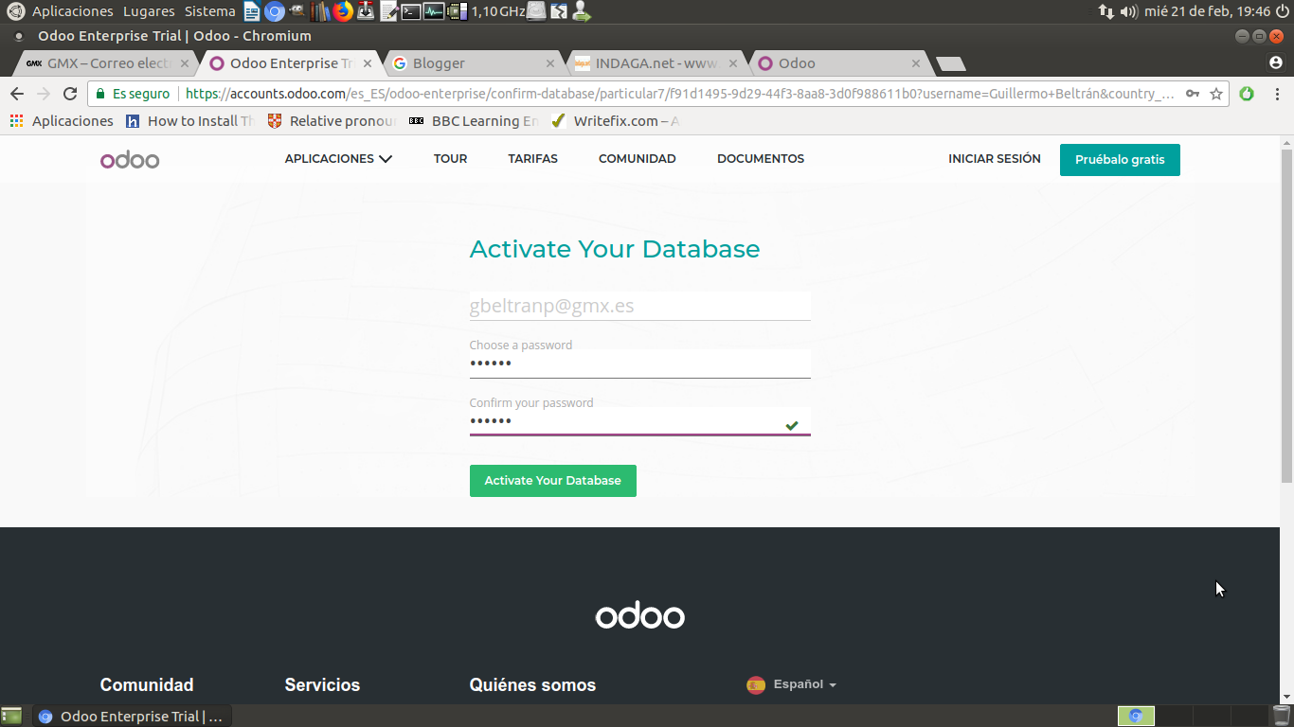1294x727 pixels.
Task: Go back with the browser back arrow
Action: 17,94
